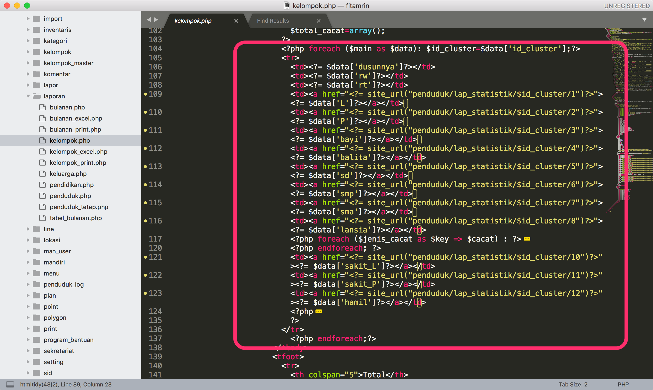Click the panel icon at bottom-left of status bar
Image resolution: width=653 pixels, height=390 pixels.
[10, 384]
